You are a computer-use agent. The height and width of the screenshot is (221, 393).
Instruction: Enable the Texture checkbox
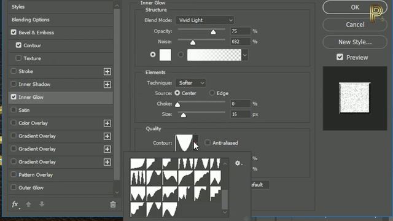click(18, 58)
